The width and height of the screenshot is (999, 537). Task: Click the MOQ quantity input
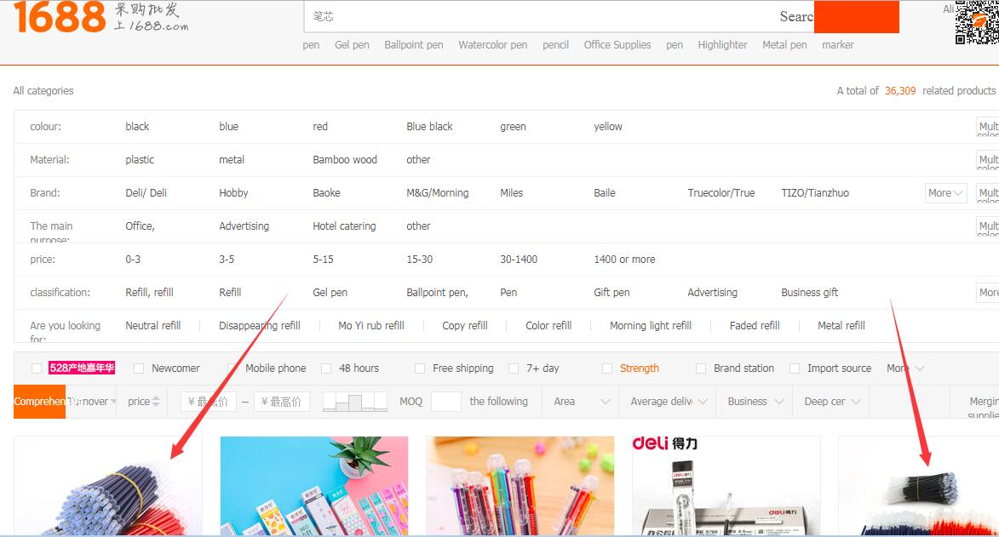pyautogui.click(x=446, y=402)
